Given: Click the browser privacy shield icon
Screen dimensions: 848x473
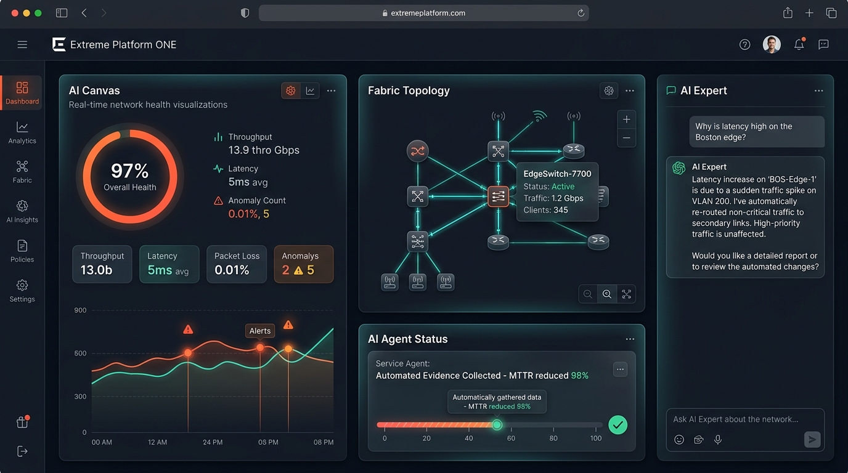Looking at the screenshot, I should coord(245,13).
